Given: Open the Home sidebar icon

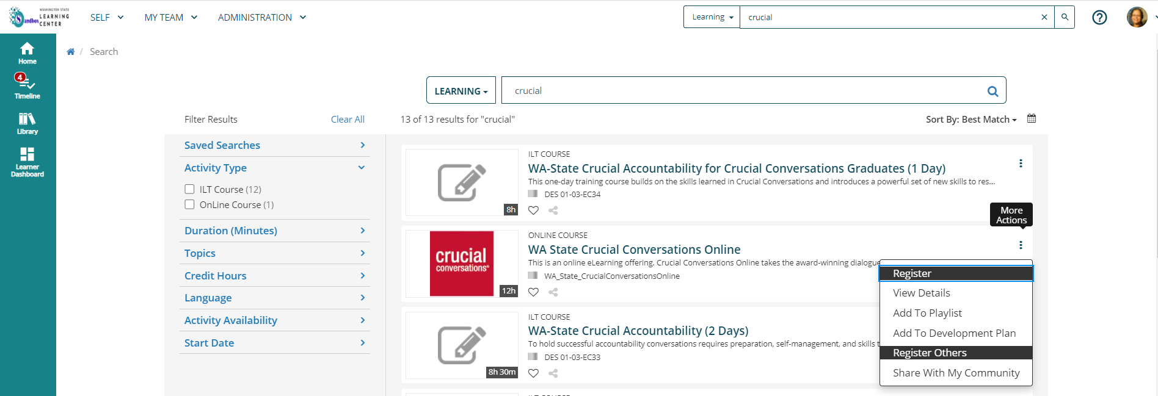Looking at the screenshot, I should click(27, 53).
